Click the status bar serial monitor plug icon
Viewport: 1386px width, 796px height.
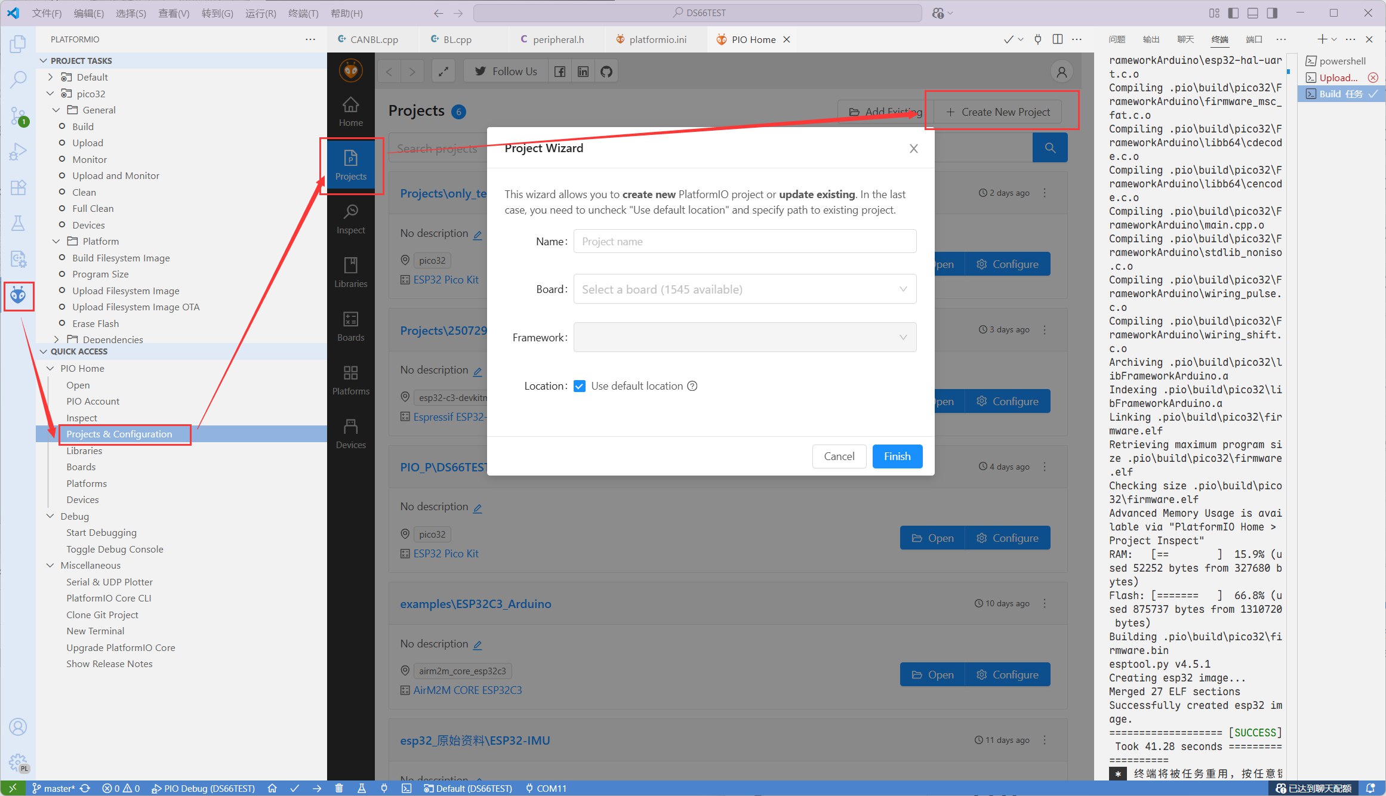point(384,788)
